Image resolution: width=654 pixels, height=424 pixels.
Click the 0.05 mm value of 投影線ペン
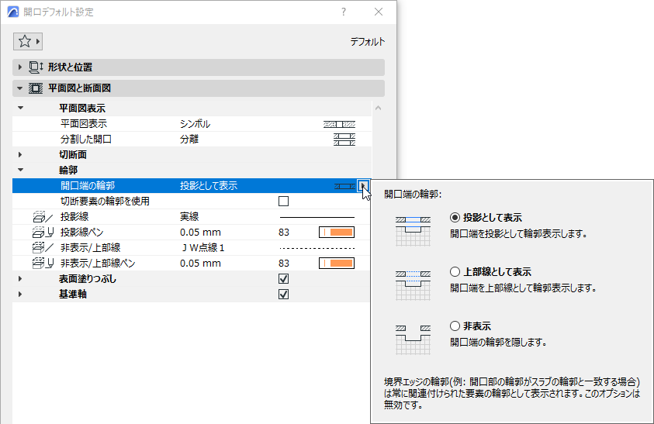pyautogui.click(x=200, y=233)
